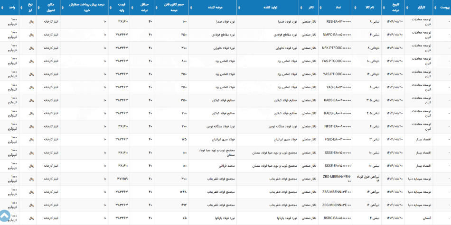Click product name تیرآهن طول کوتاه 14

click(x=368, y=179)
